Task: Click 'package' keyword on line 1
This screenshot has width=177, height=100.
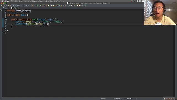Action: click(11, 11)
